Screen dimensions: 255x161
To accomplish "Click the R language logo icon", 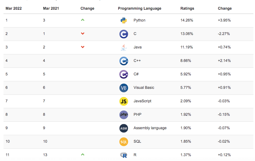I will (124, 155).
